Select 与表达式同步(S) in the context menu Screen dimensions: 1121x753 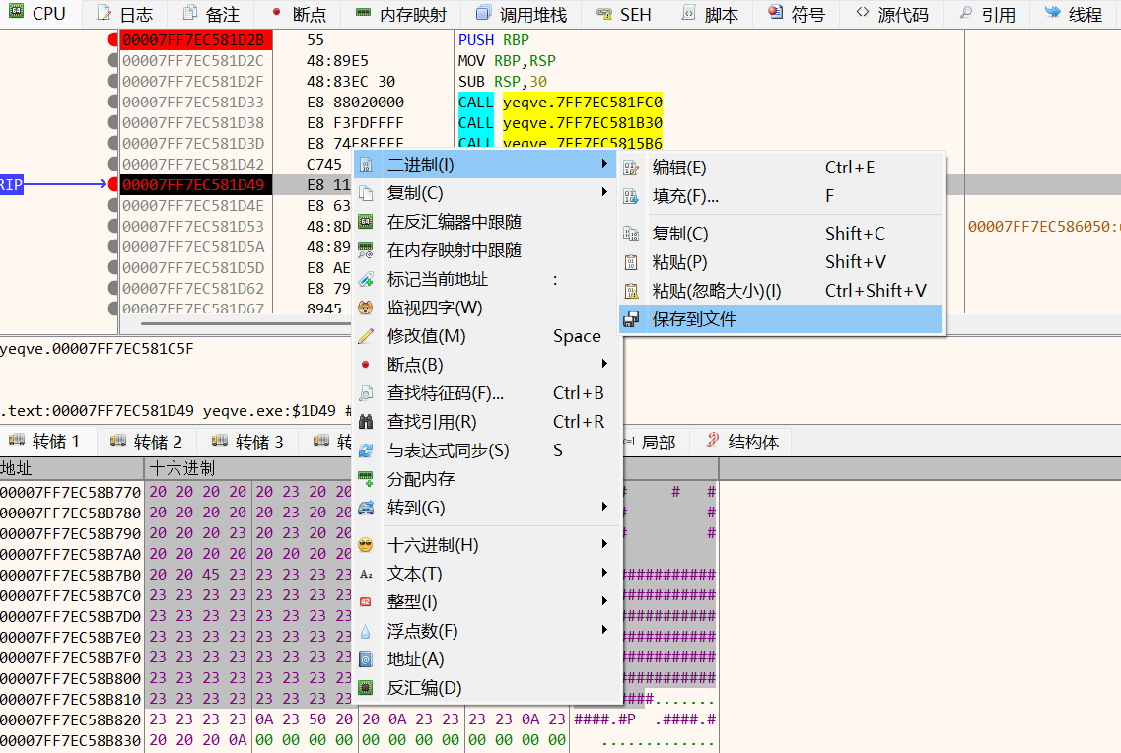(x=448, y=450)
